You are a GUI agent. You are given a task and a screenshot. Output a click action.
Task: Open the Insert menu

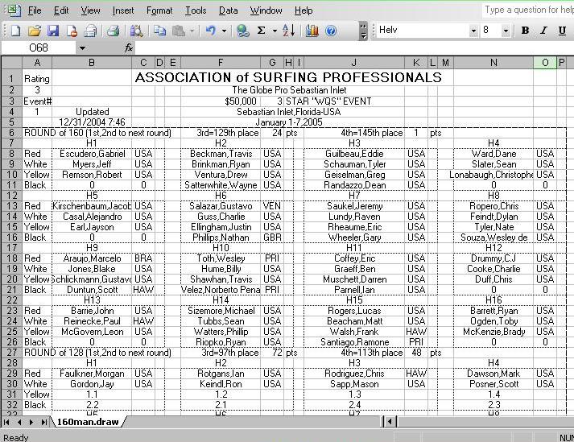[x=123, y=10]
